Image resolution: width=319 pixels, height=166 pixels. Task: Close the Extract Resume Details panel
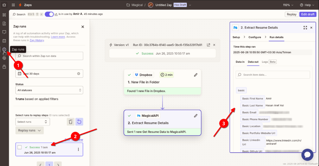coord(311,27)
